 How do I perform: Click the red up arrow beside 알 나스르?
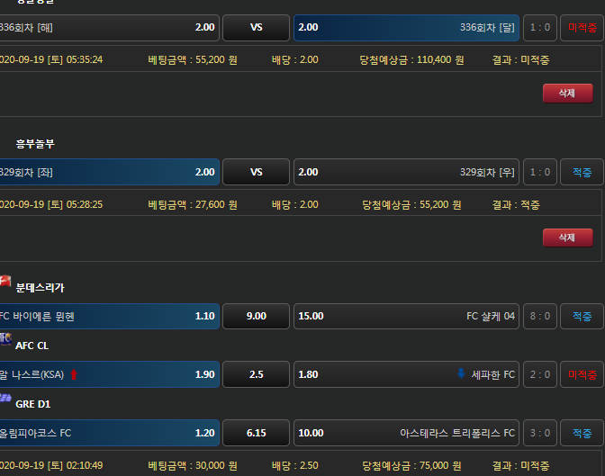coord(74,374)
